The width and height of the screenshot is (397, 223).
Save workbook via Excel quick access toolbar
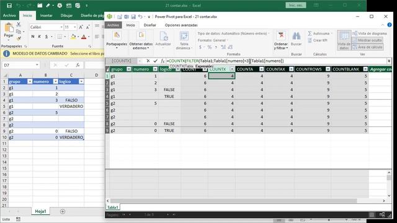coord(9,6)
